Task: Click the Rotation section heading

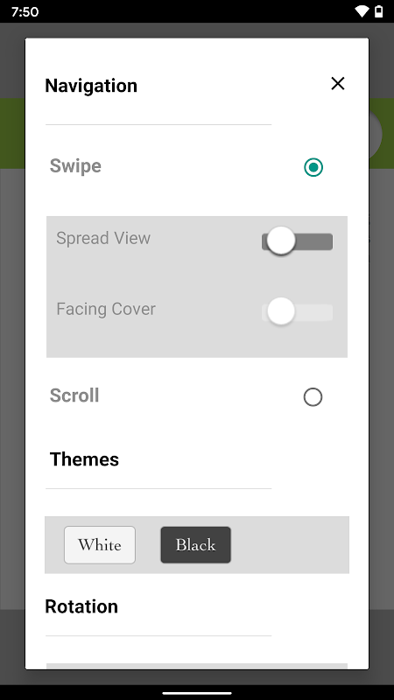Action: coord(81,606)
